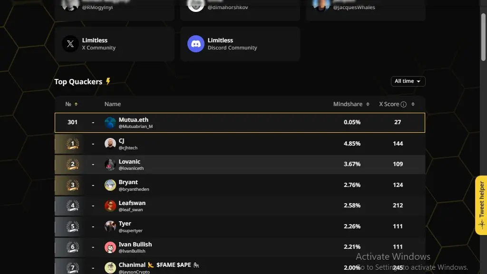
Task: Open the @jacquesWhales profile link
Action: click(x=354, y=7)
